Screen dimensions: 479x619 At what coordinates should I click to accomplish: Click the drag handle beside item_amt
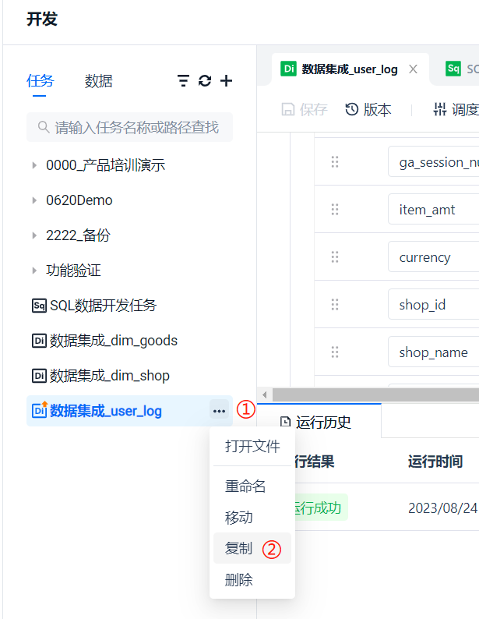[x=335, y=210]
